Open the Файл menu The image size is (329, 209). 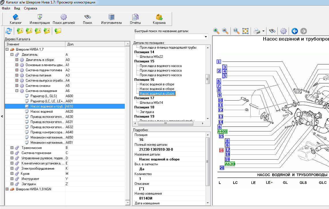pos(6,8)
